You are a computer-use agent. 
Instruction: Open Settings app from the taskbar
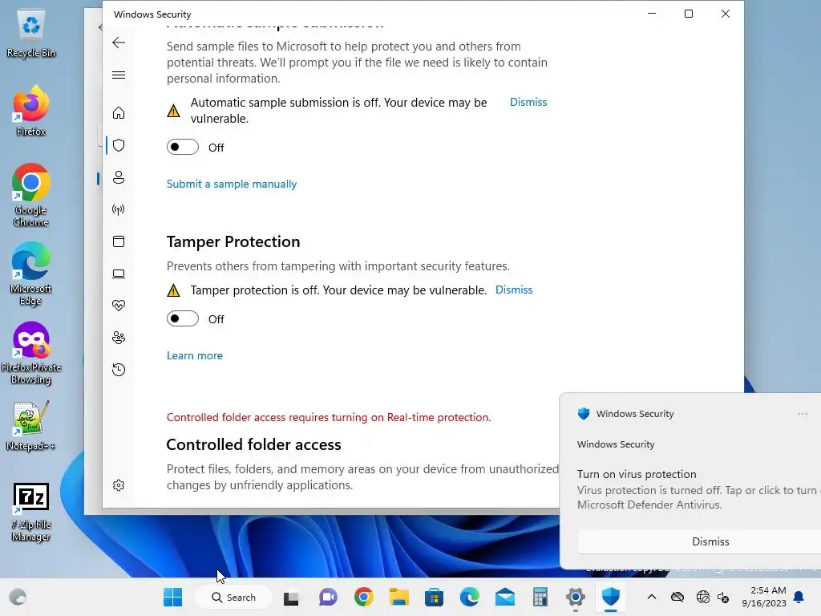(576, 597)
